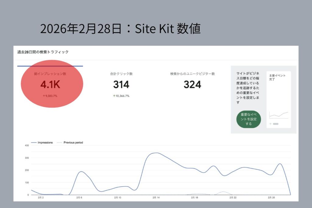Click the dashed Previous period legend line
The height and width of the screenshot is (208, 312).
coord(59,143)
